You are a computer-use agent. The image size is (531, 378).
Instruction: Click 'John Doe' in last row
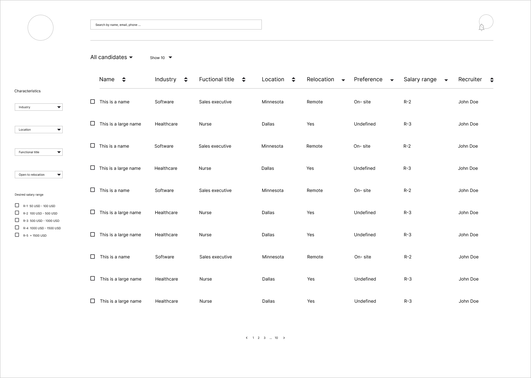[x=469, y=301]
